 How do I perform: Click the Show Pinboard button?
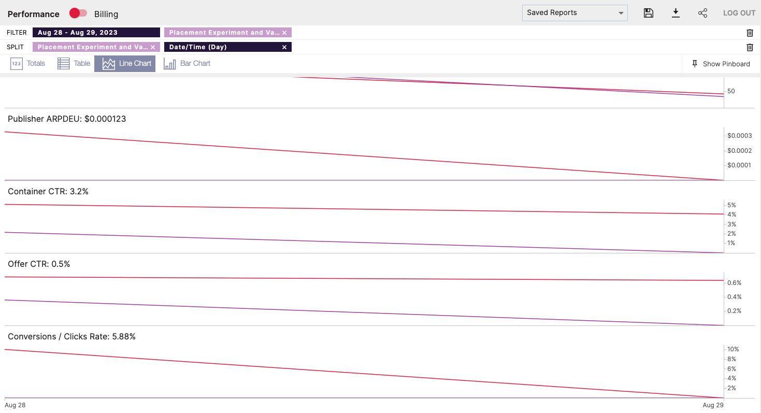click(721, 64)
